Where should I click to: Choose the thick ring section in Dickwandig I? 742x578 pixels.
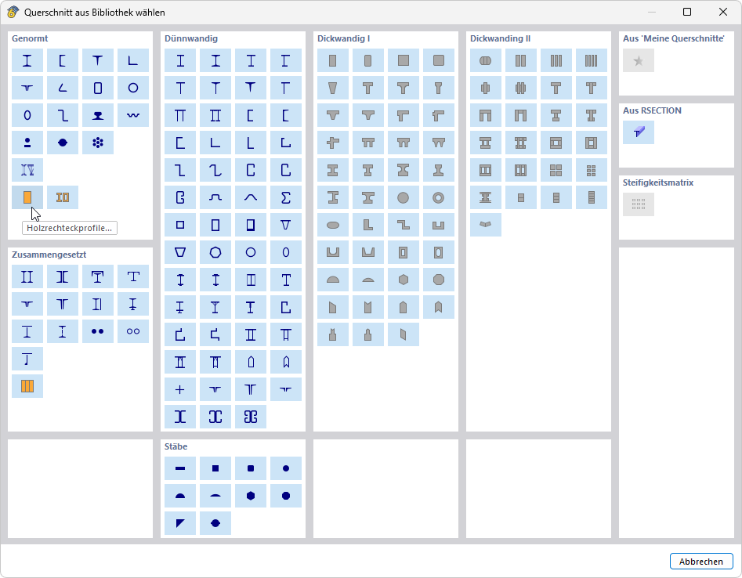pyautogui.click(x=438, y=197)
